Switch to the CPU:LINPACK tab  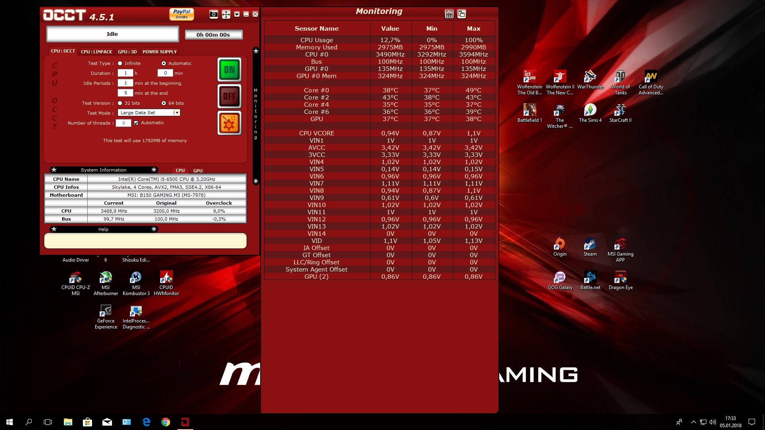[x=96, y=52]
